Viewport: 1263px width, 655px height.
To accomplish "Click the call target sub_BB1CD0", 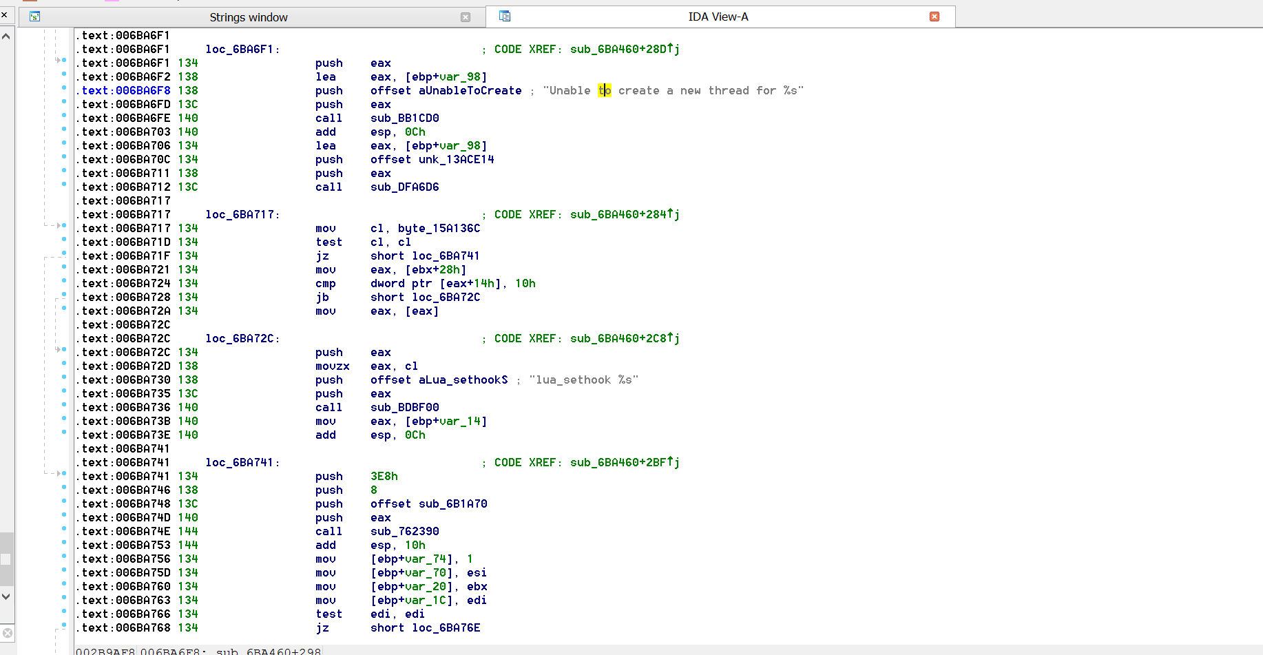I will [405, 118].
